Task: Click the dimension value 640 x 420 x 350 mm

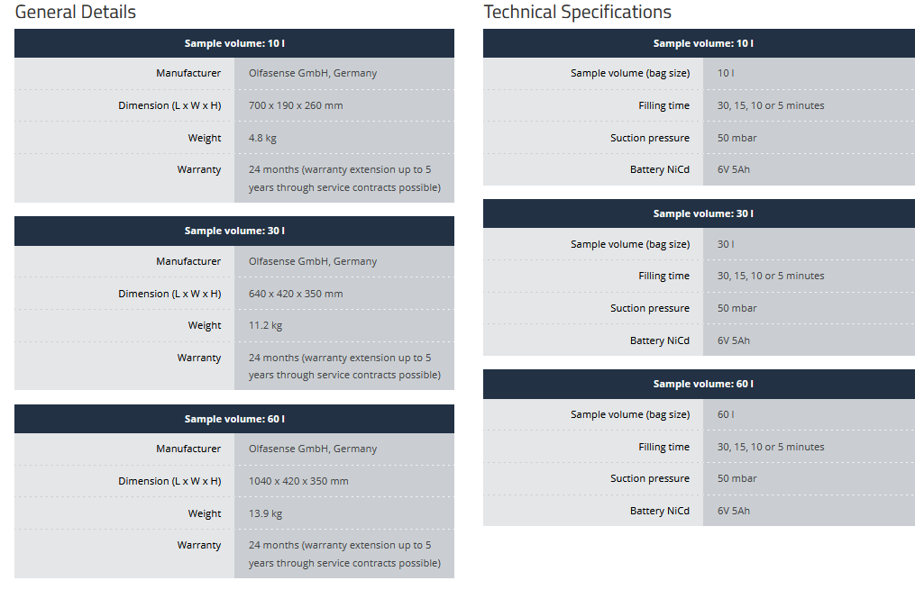Action: pyautogui.click(x=296, y=294)
